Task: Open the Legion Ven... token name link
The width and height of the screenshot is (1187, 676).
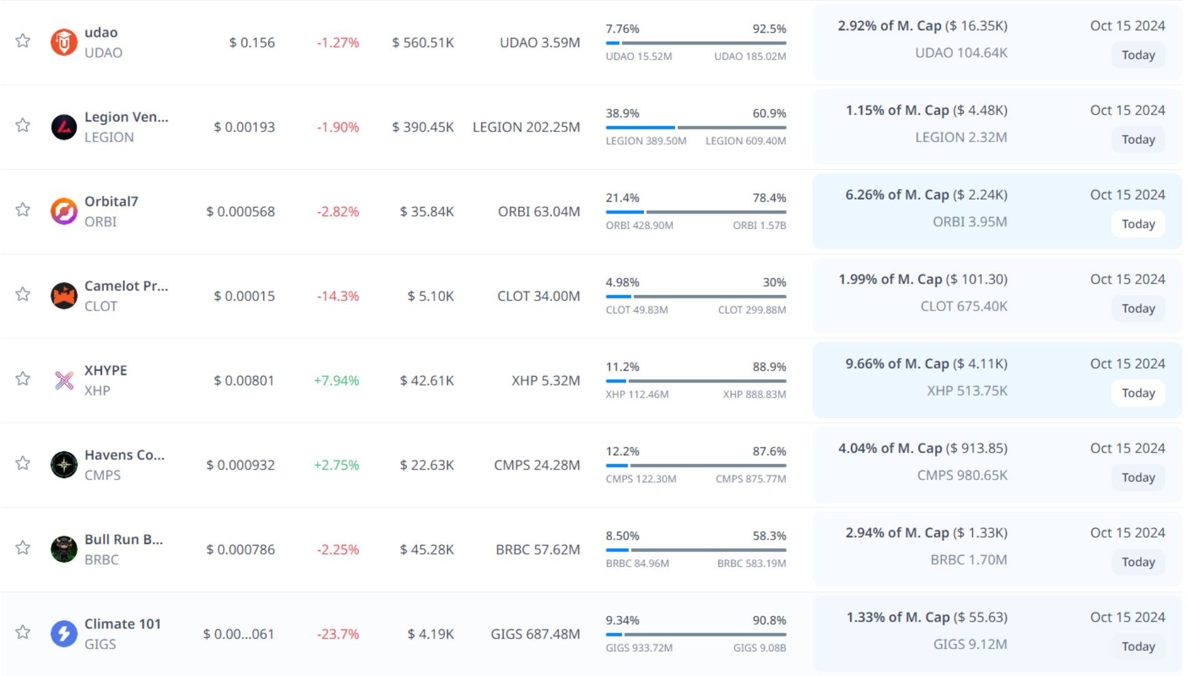Action: pyautogui.click(x=126, y=117)
